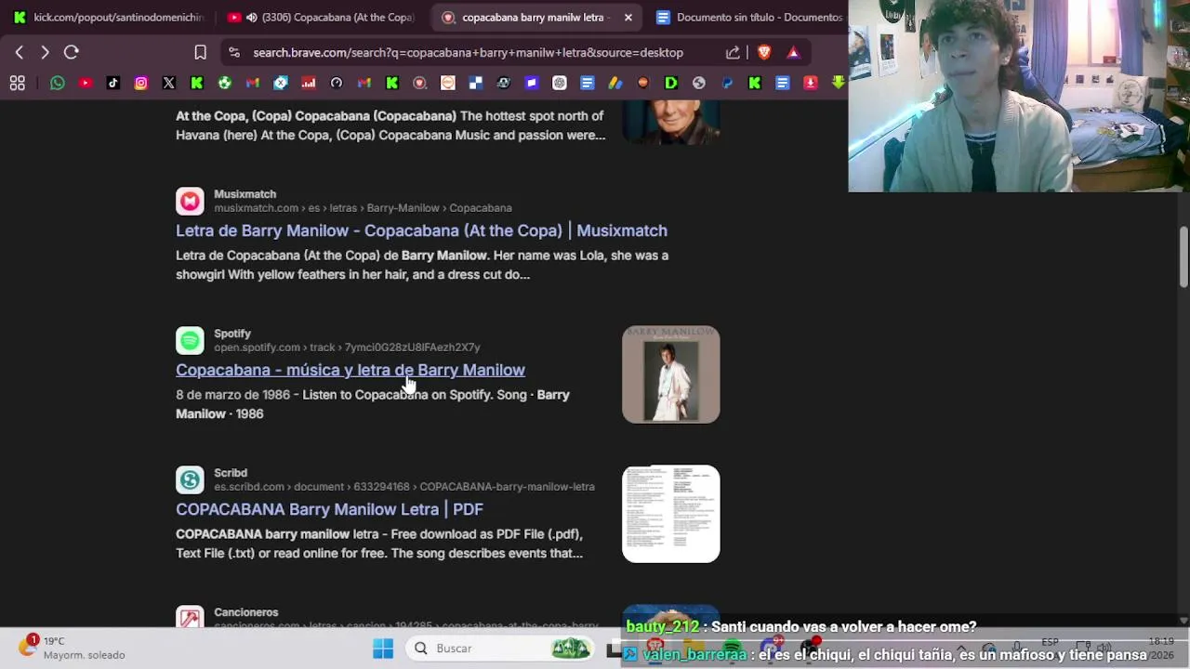Open the Google Ads bookmark
The width and height of the screenshot is (1190, 669).
pyautogui.click(x=615, y=83)
